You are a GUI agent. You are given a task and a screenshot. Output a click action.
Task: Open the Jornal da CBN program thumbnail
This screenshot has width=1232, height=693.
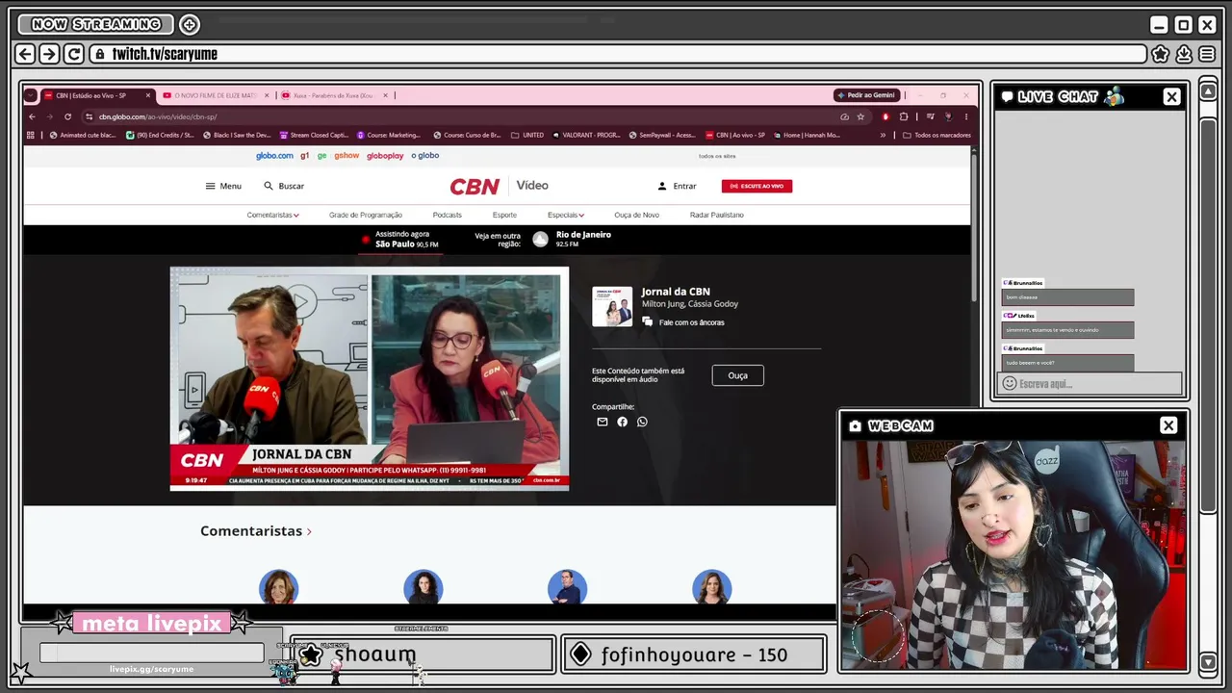pyautogui.click(x=612, y=306)
